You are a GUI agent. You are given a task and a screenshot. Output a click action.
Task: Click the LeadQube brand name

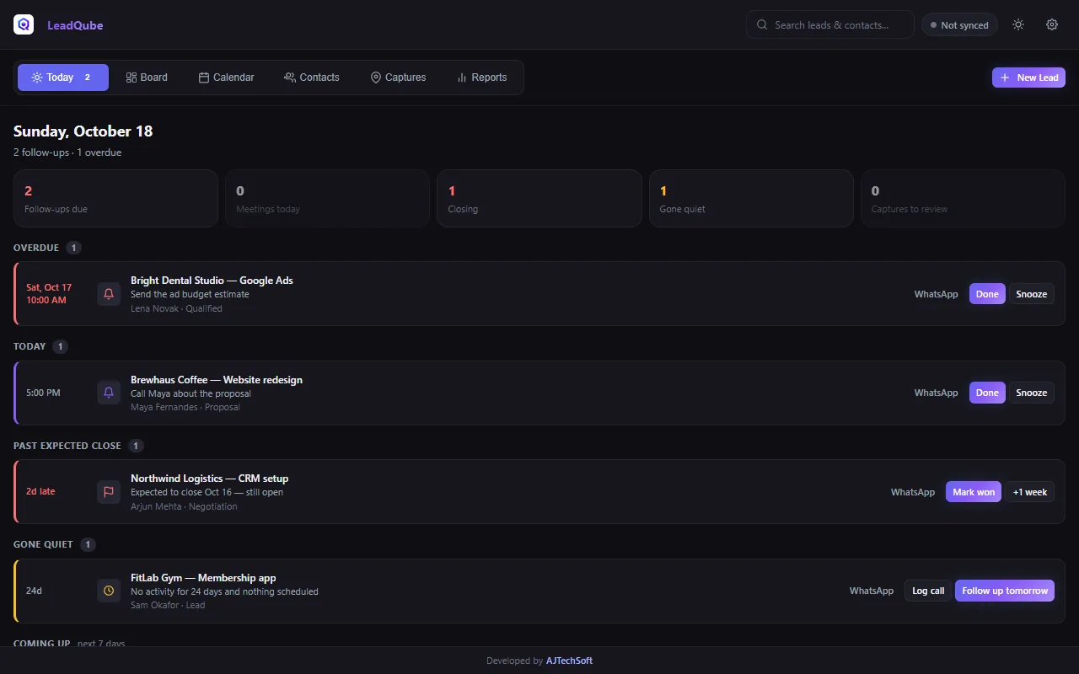(x=75, y=25)
